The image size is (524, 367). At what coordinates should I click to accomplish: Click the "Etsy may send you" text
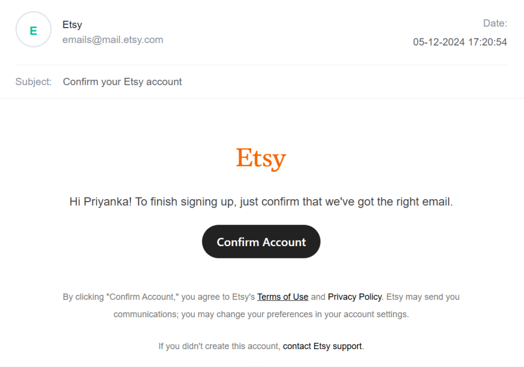tap(423, 297)
